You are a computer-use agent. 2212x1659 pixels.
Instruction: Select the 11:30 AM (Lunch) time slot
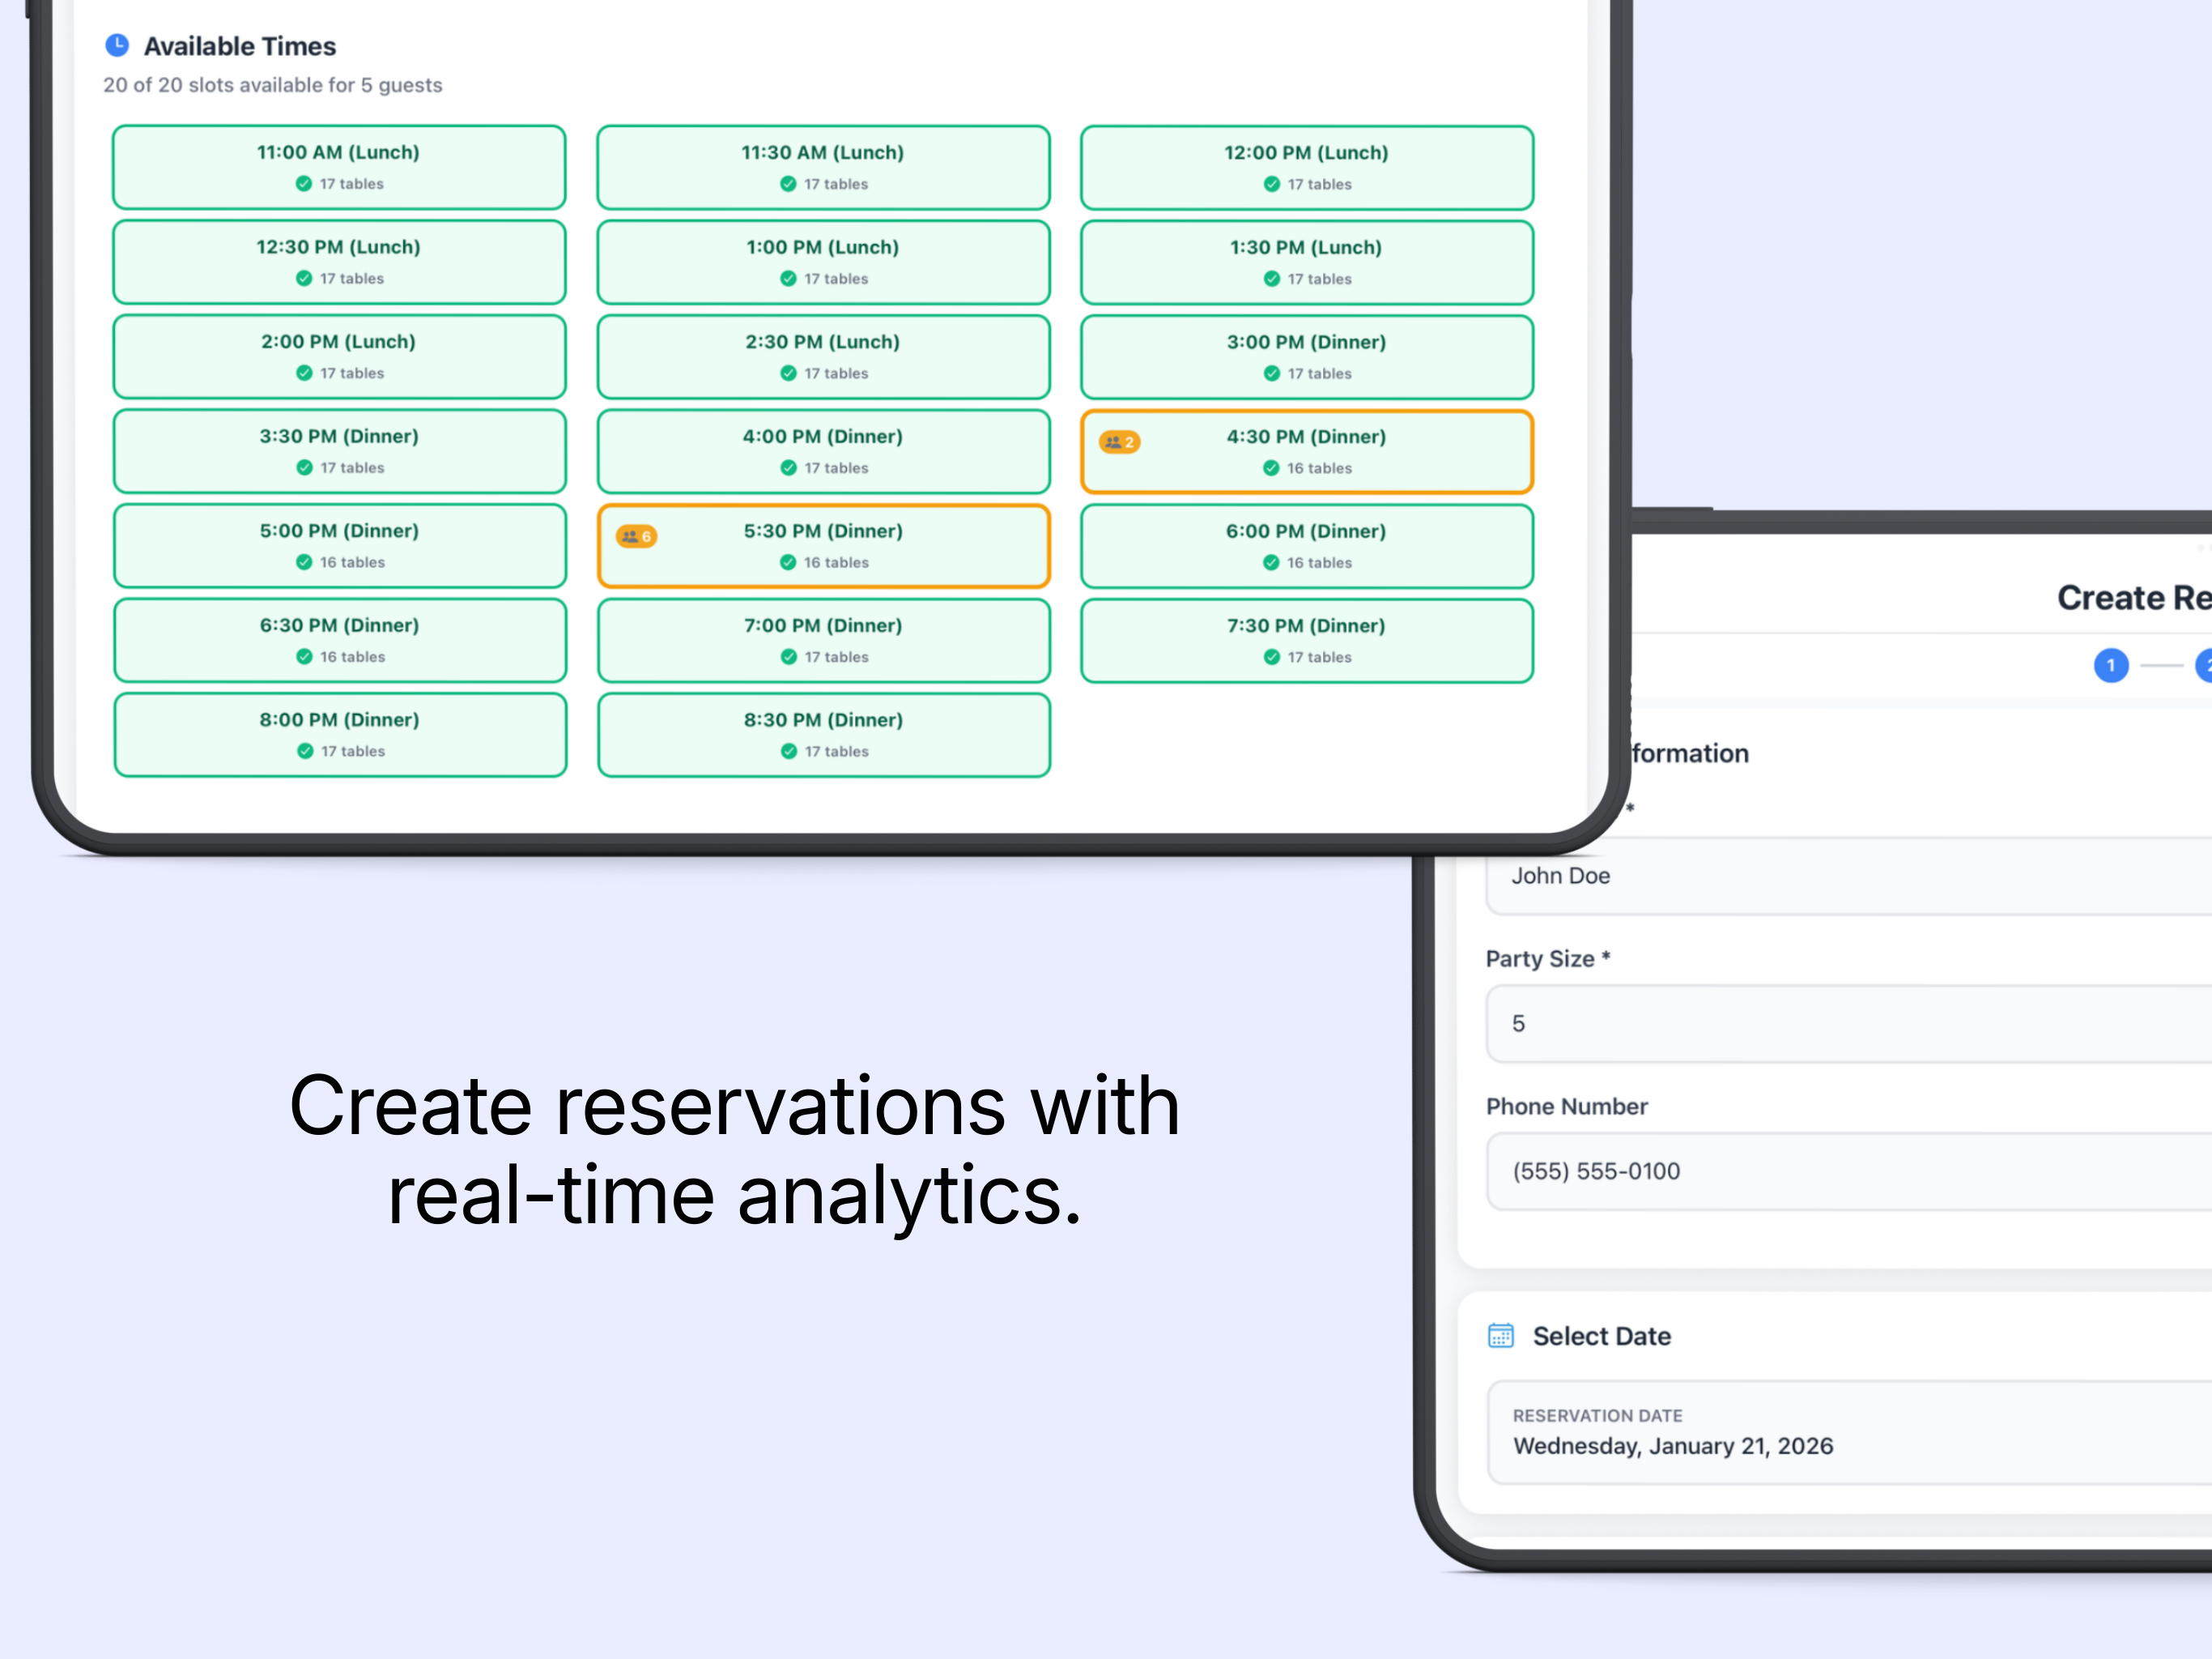(823, 167)
